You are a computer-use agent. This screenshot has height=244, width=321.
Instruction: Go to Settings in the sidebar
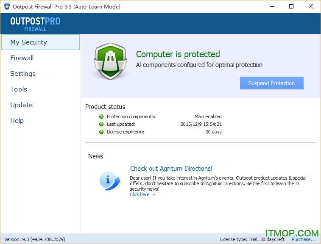click(23, 74)
